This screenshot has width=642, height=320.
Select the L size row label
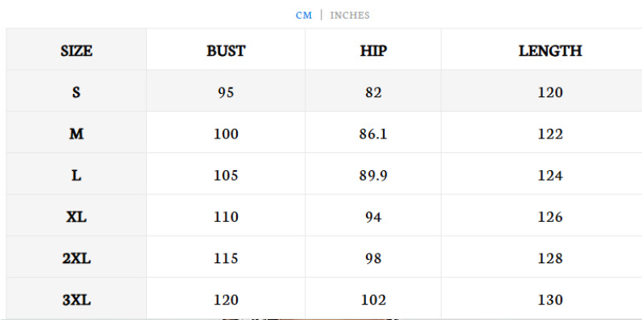[x=76, y=176]
